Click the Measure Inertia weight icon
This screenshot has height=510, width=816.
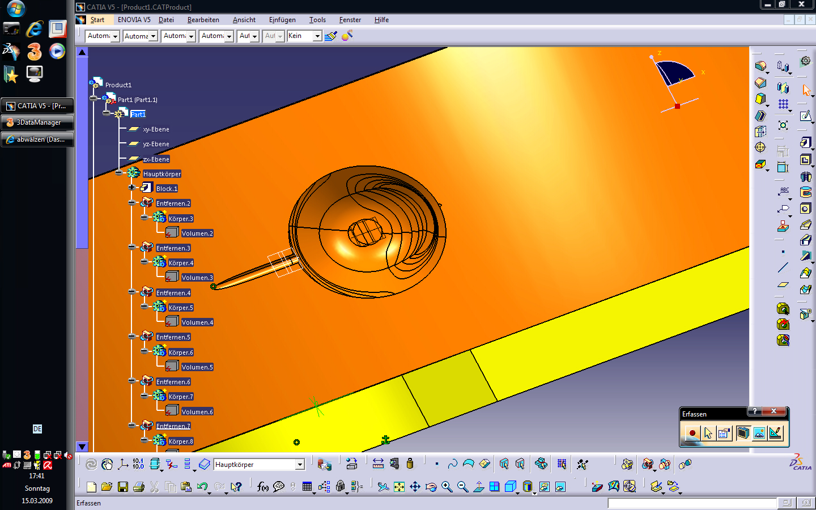click(410, 464)
